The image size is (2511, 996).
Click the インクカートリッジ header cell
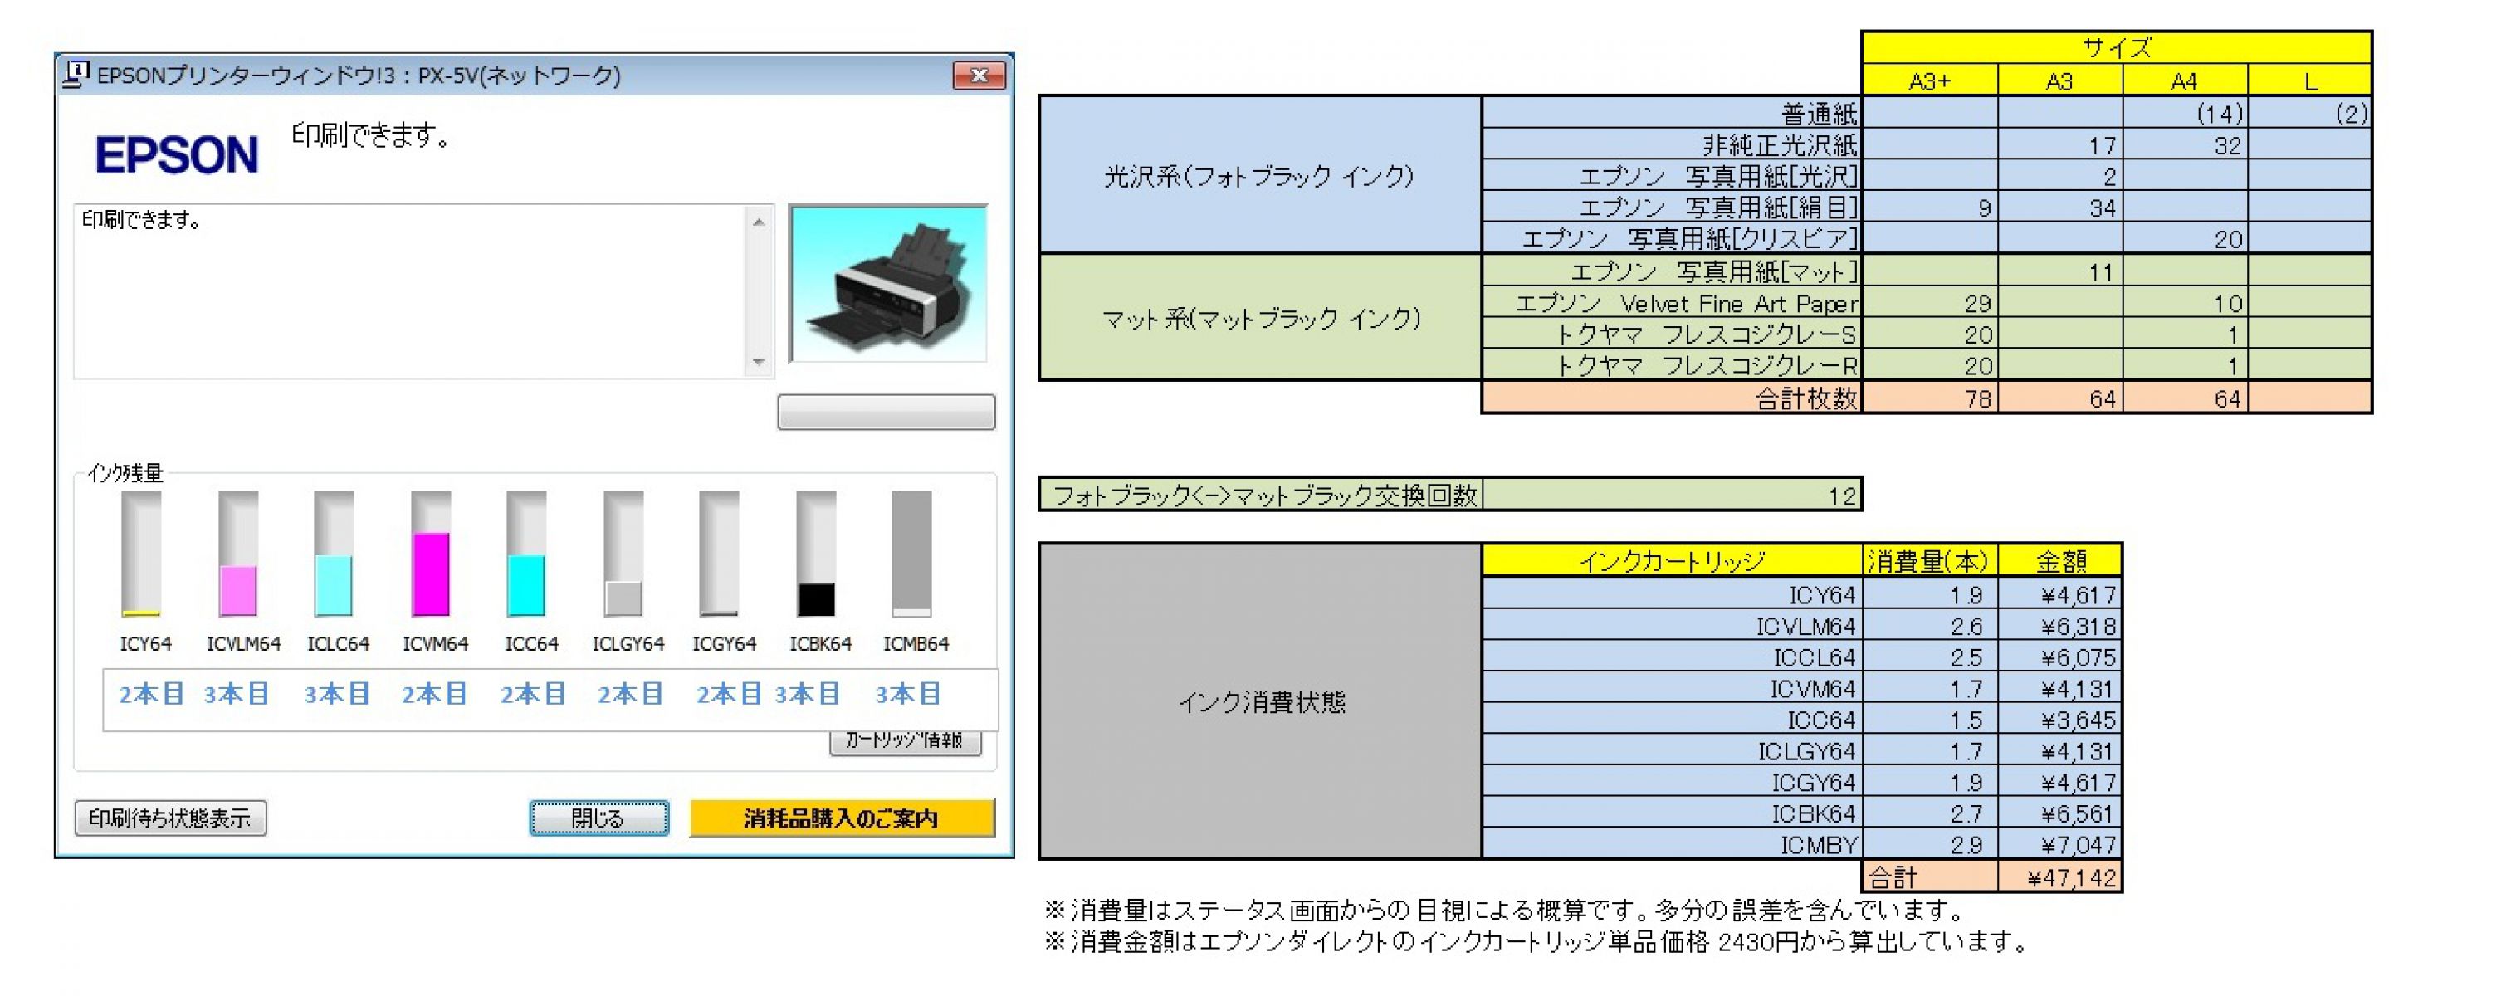tap(1672, 560)
